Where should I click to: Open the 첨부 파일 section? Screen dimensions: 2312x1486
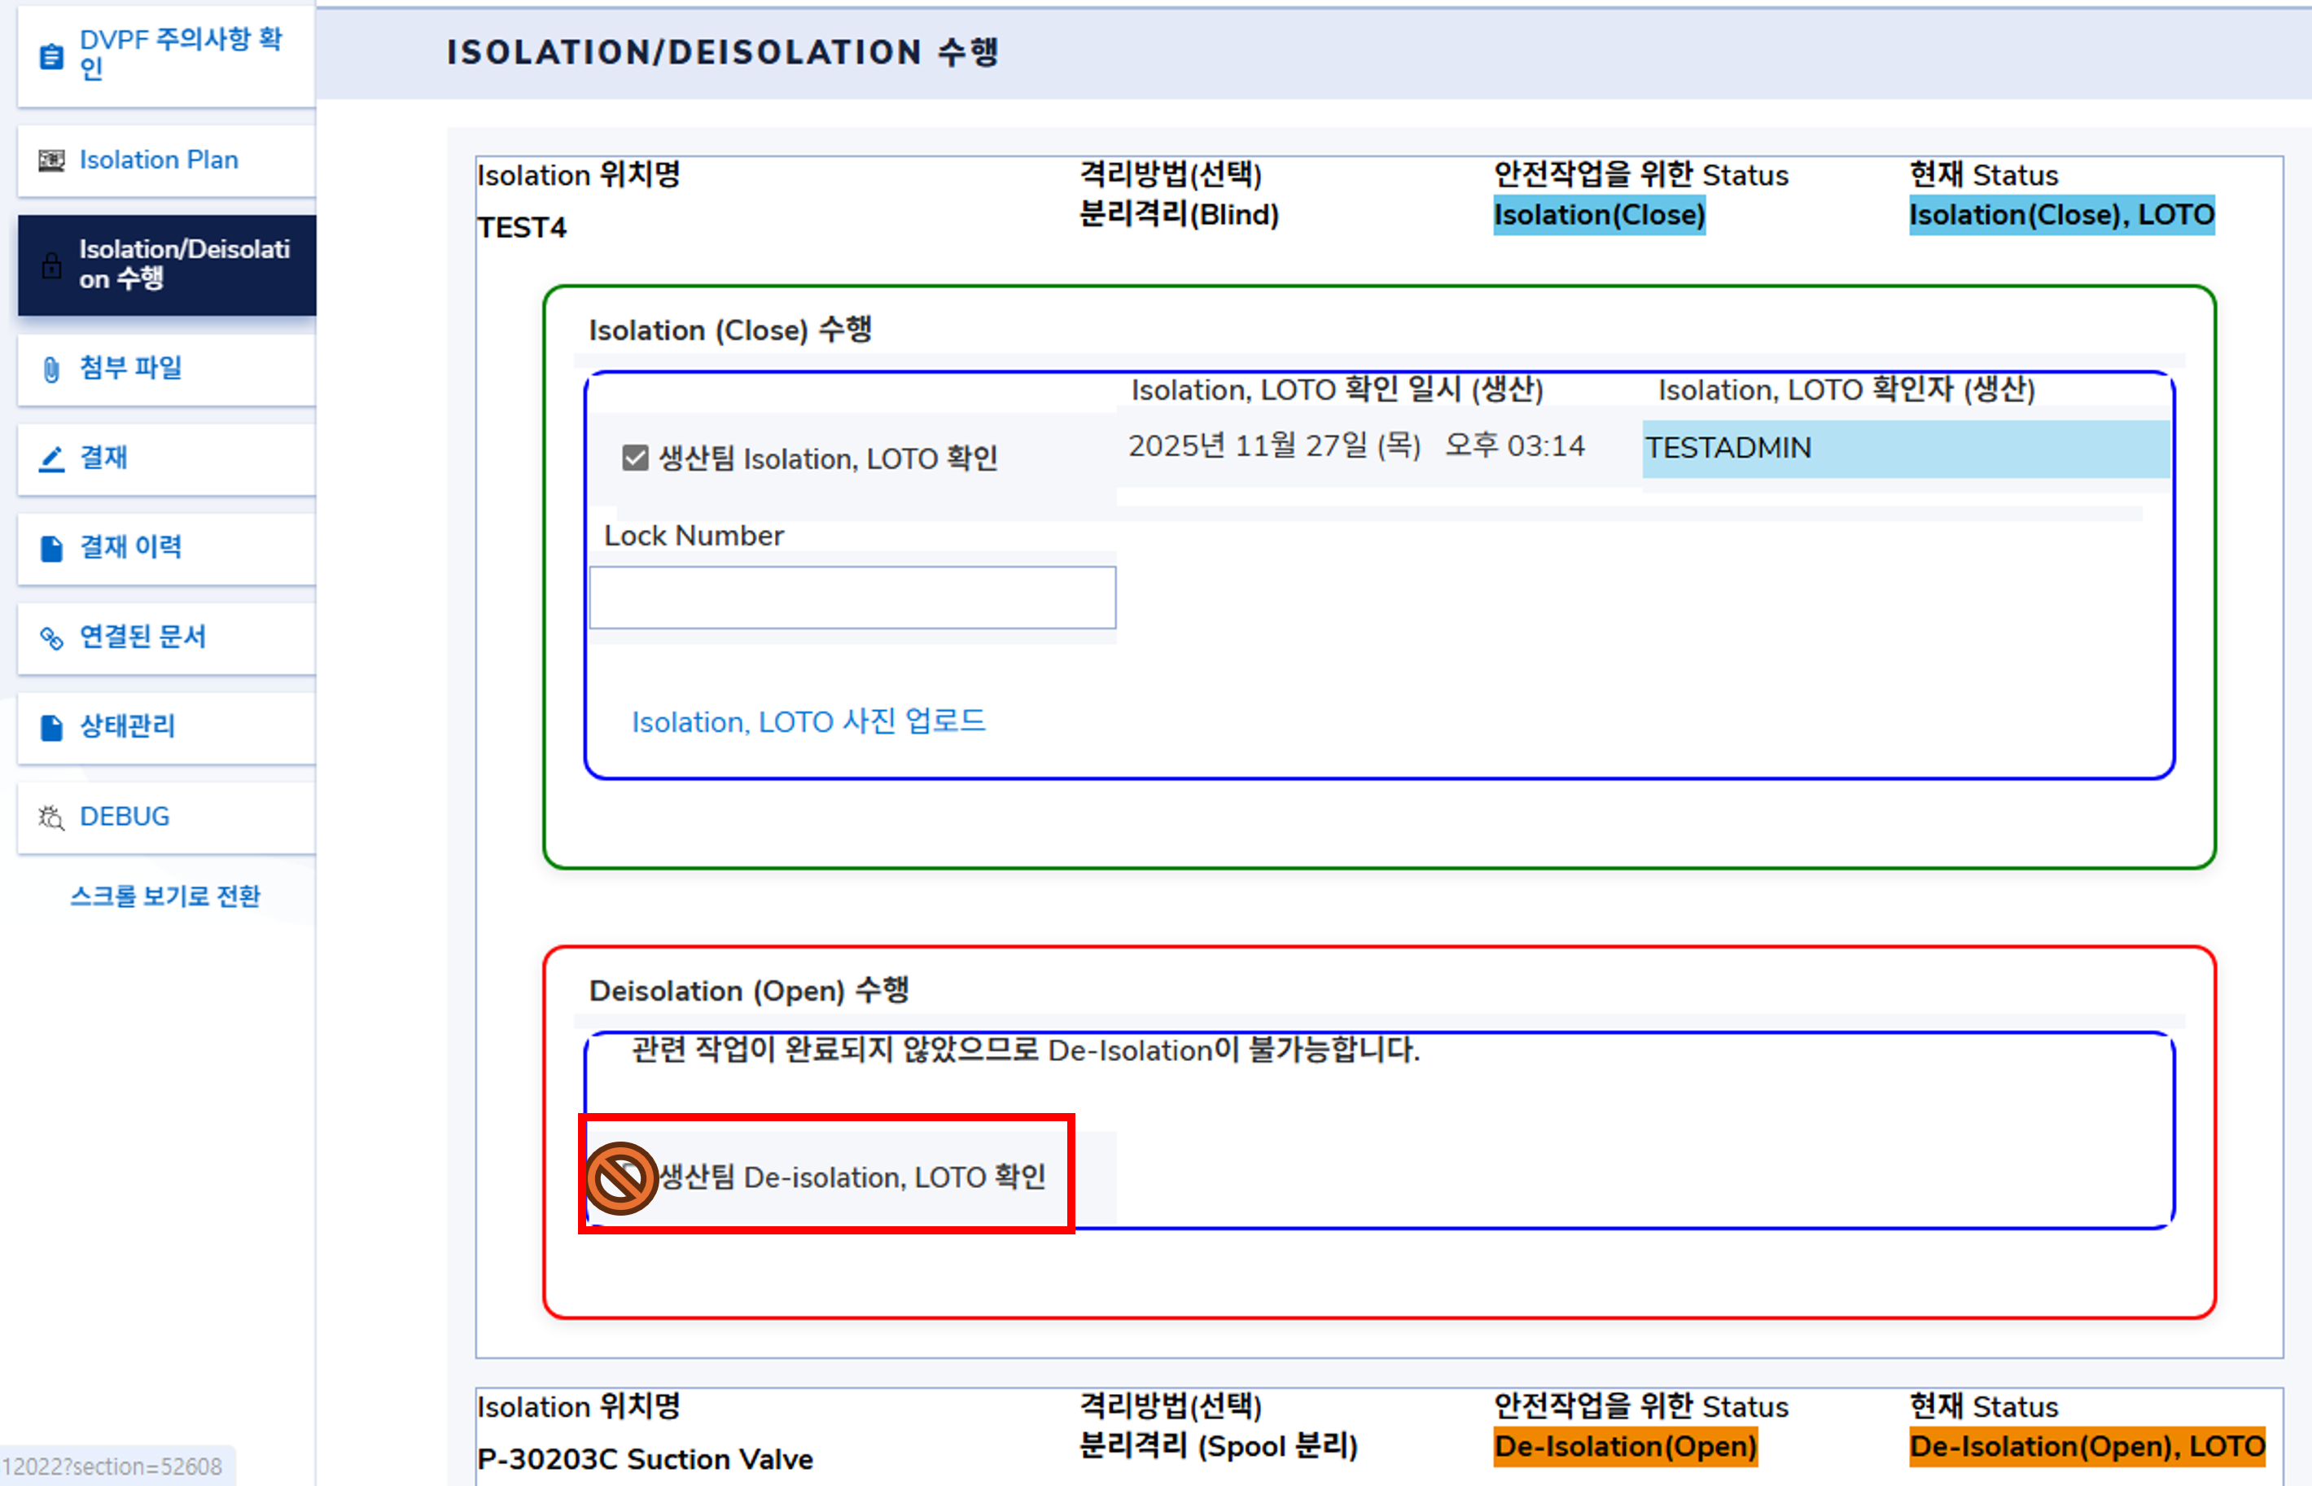130,368
